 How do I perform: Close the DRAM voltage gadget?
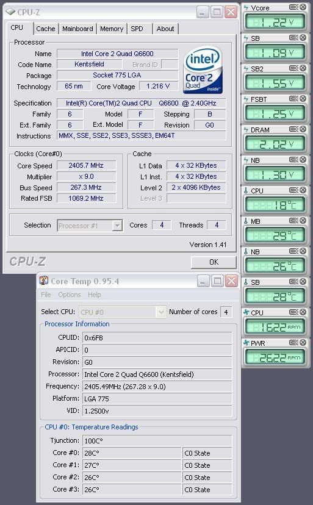point(303,129)
